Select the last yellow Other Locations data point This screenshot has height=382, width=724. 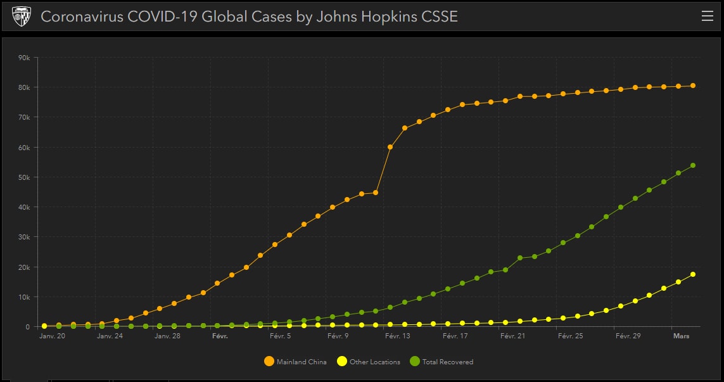[x=693, y=274]
